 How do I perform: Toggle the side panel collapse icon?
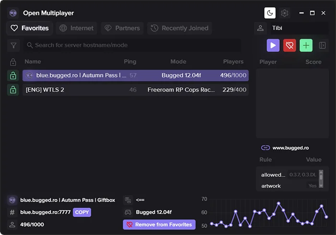[323, 46]
